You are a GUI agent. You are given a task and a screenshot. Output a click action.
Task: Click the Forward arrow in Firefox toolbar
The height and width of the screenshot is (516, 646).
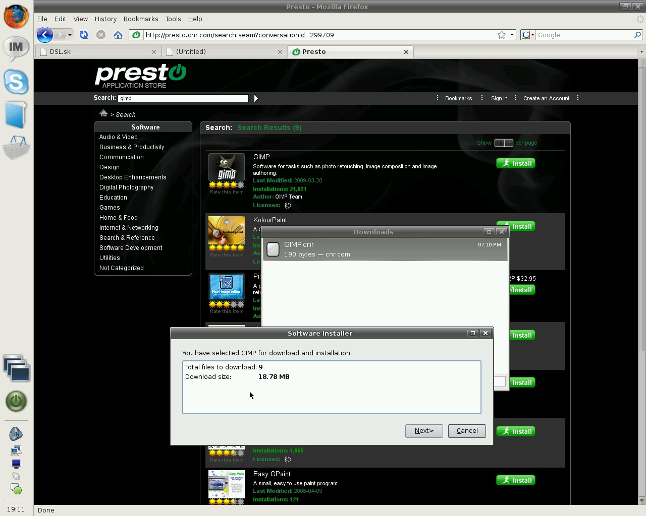click(x=60, y=35)
